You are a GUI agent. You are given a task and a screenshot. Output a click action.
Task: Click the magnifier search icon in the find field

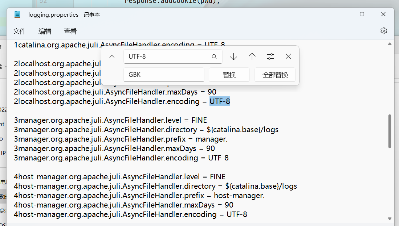[x=214, y=56]
